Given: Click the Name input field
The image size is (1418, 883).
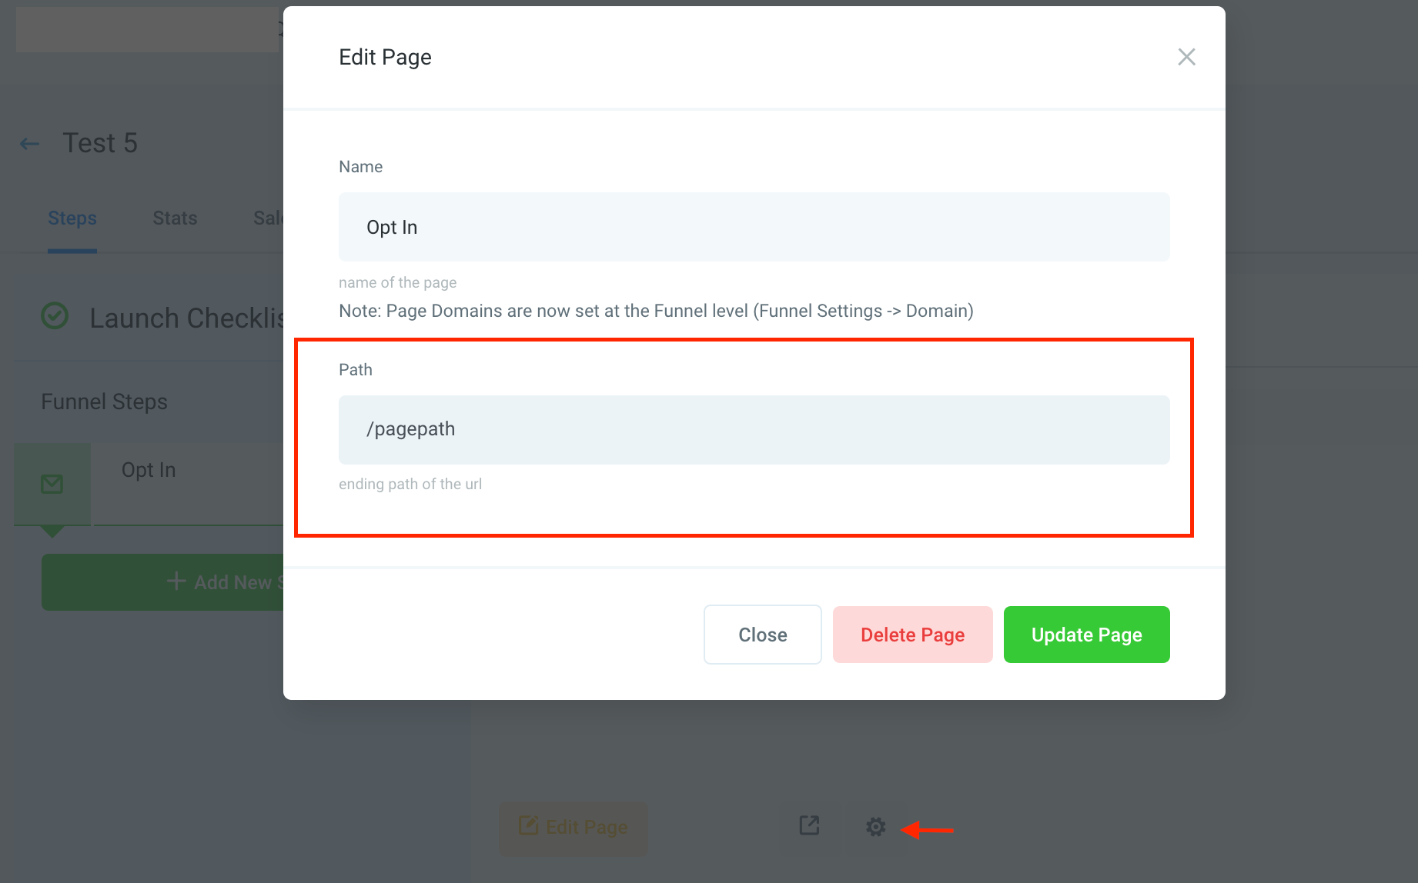Looking at the screenshot, I should tap(754, 227).
